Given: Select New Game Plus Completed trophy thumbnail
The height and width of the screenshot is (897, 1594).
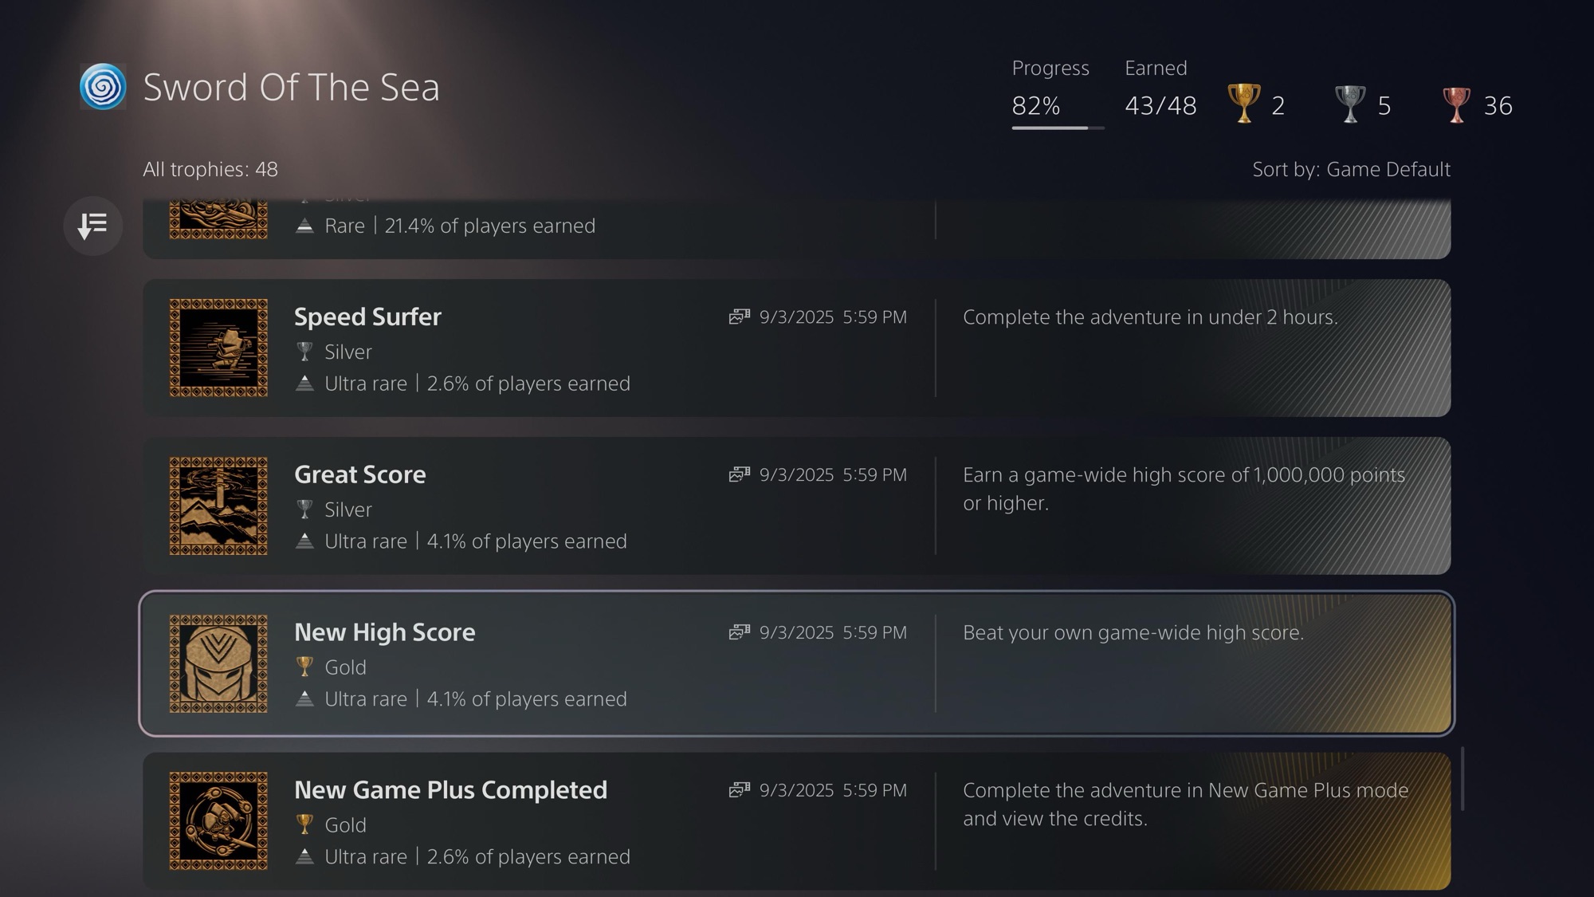Looking at the screenshot, I should [x=218, y=821].
